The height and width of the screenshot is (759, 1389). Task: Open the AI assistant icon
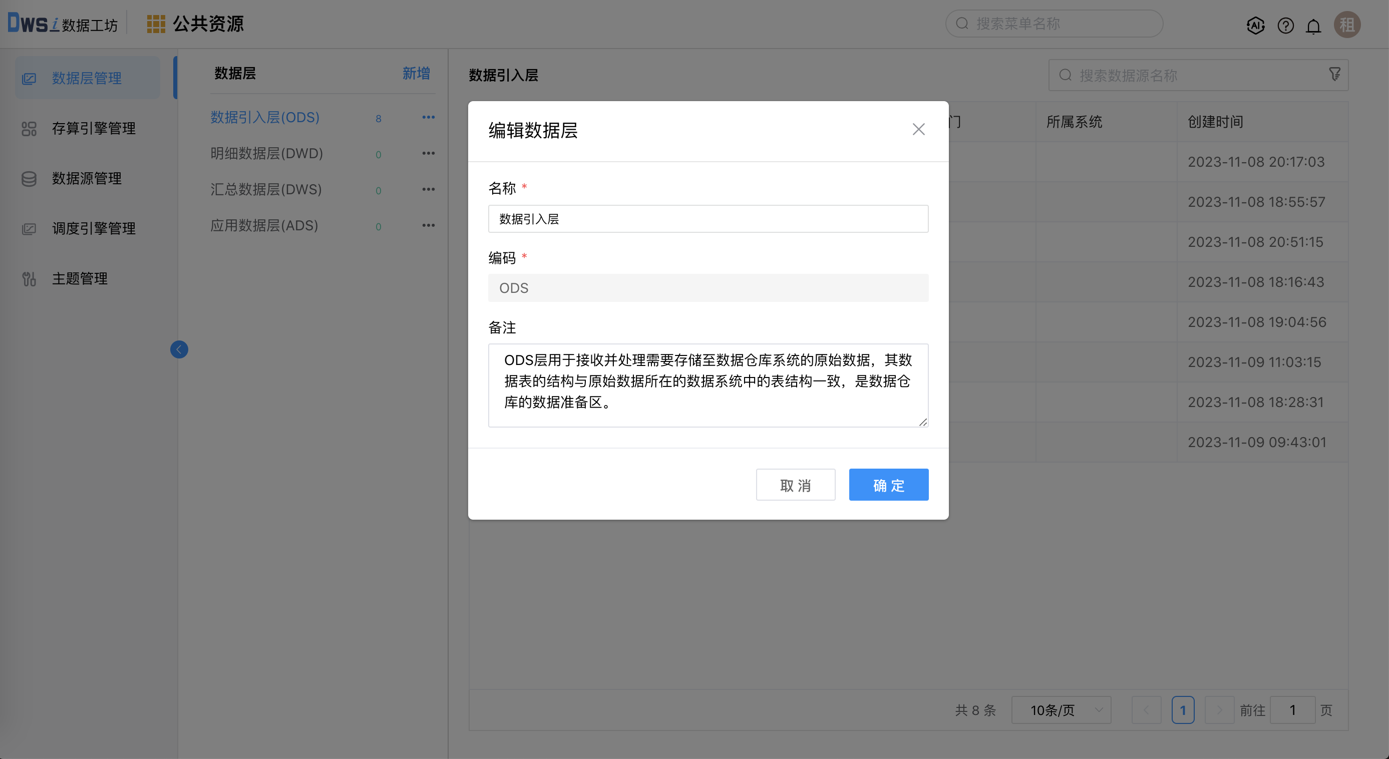pyautogui.click(x=1256, y=25)
